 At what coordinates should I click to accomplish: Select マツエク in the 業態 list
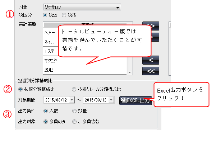(85, 61)
